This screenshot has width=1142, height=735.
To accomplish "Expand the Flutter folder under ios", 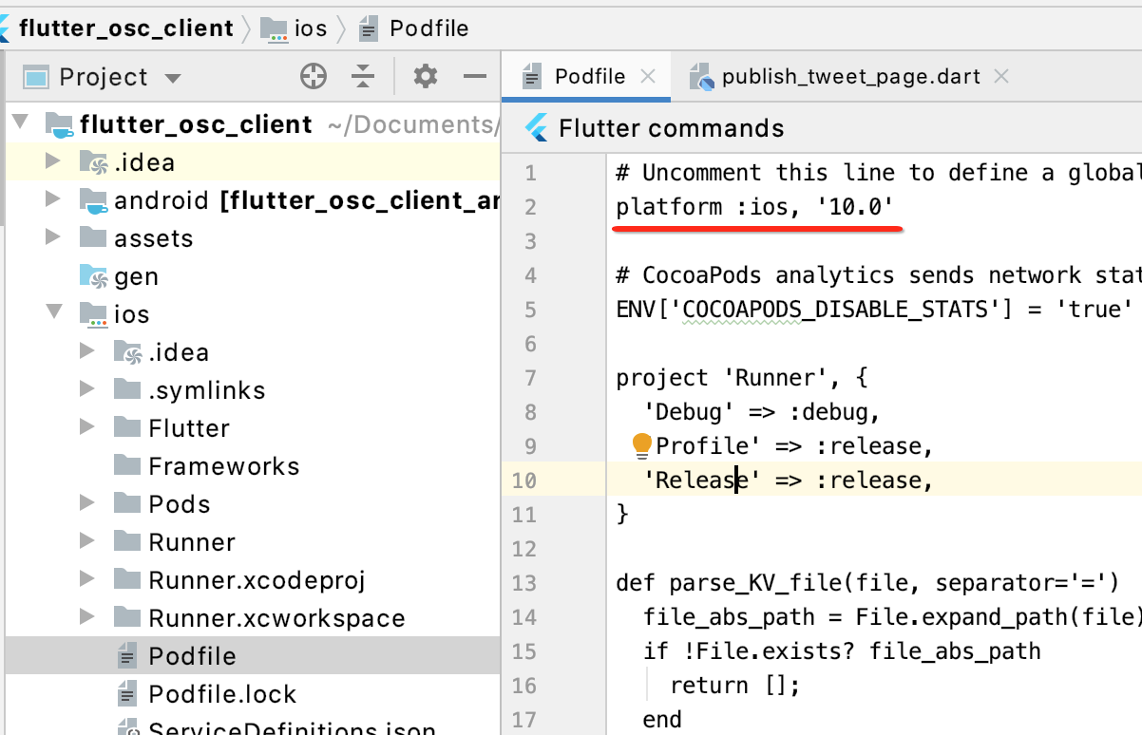I will click(x=87, y=427).
